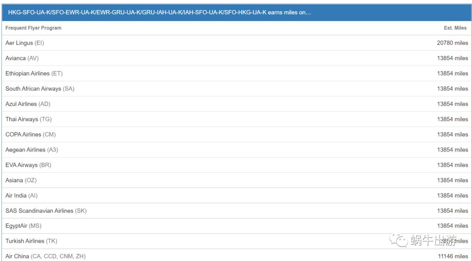Select the miles value for EVA Airways
Image resolution: width=472 pixels, height=261 pixels.
coord(452,165)
